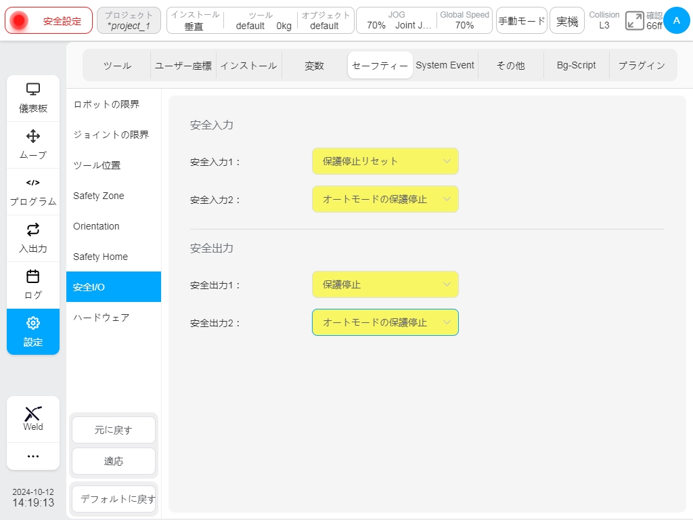Click the 確認 66ff checksum text
This screenshot has height=520, width=693.
click(654, 20)
